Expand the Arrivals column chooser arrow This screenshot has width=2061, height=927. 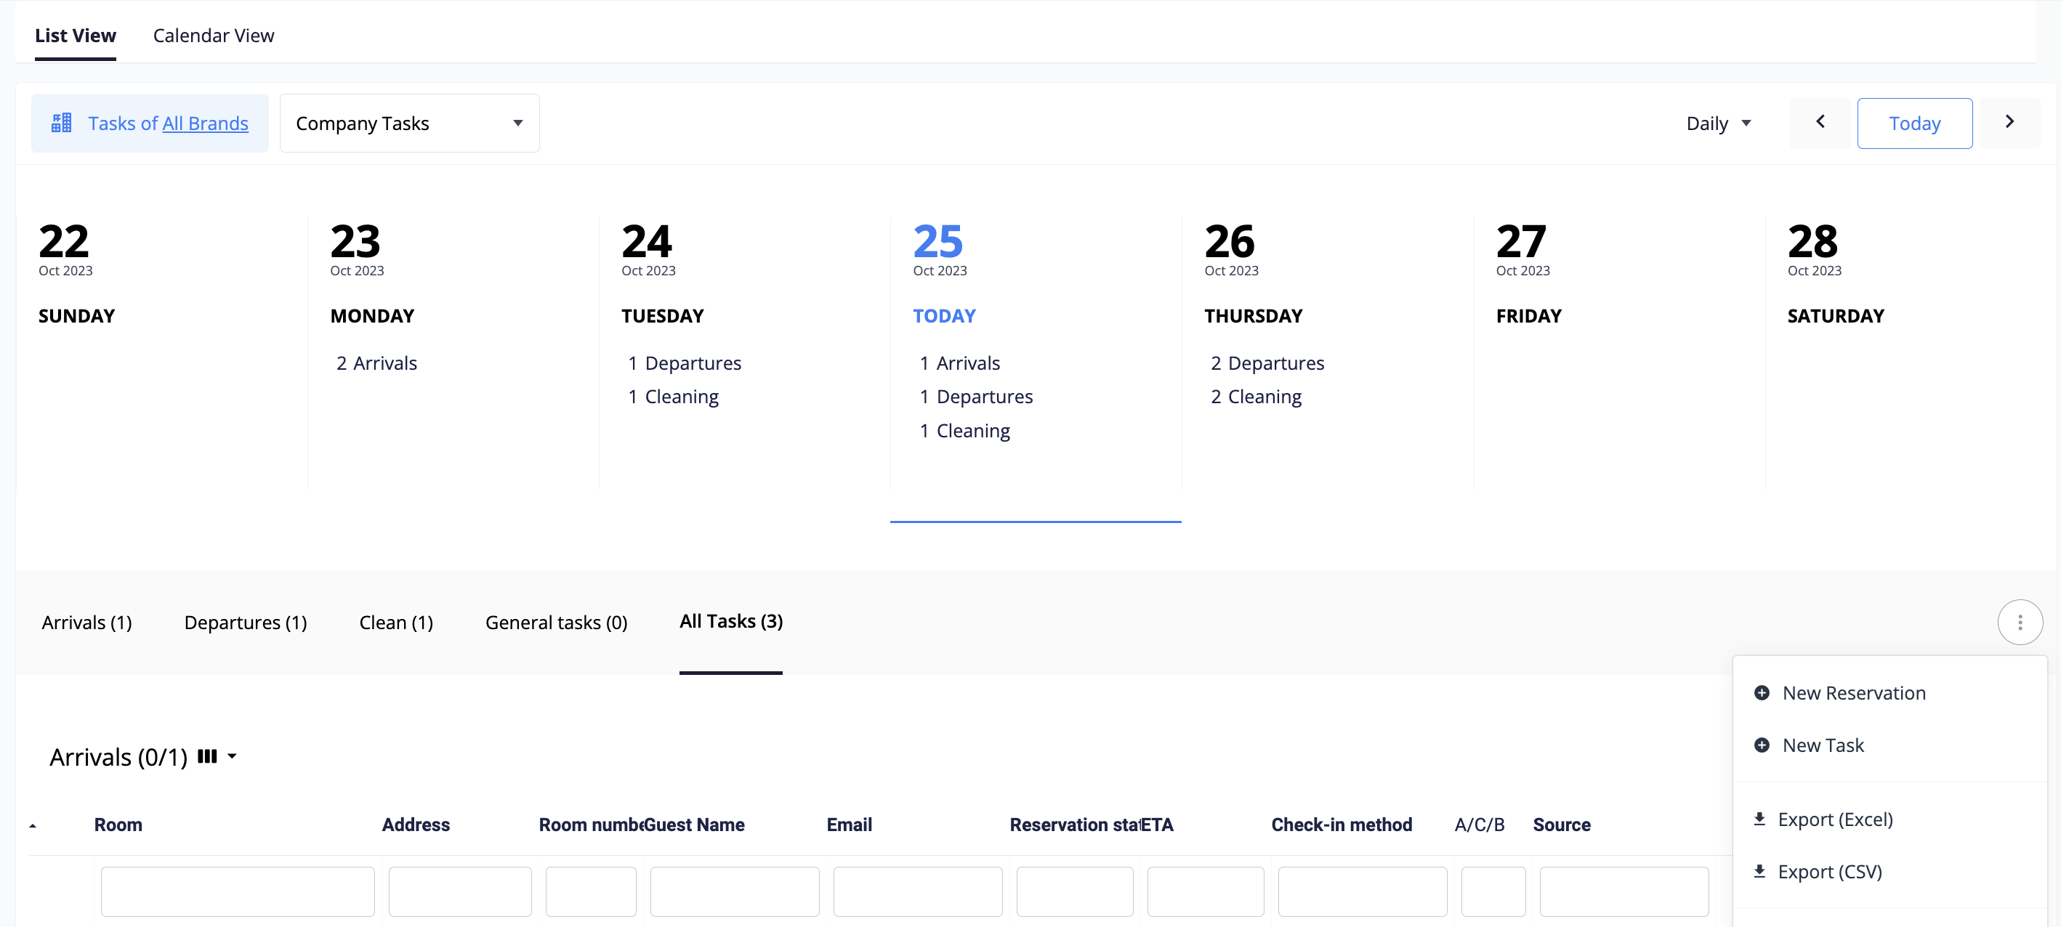(232, 756)
